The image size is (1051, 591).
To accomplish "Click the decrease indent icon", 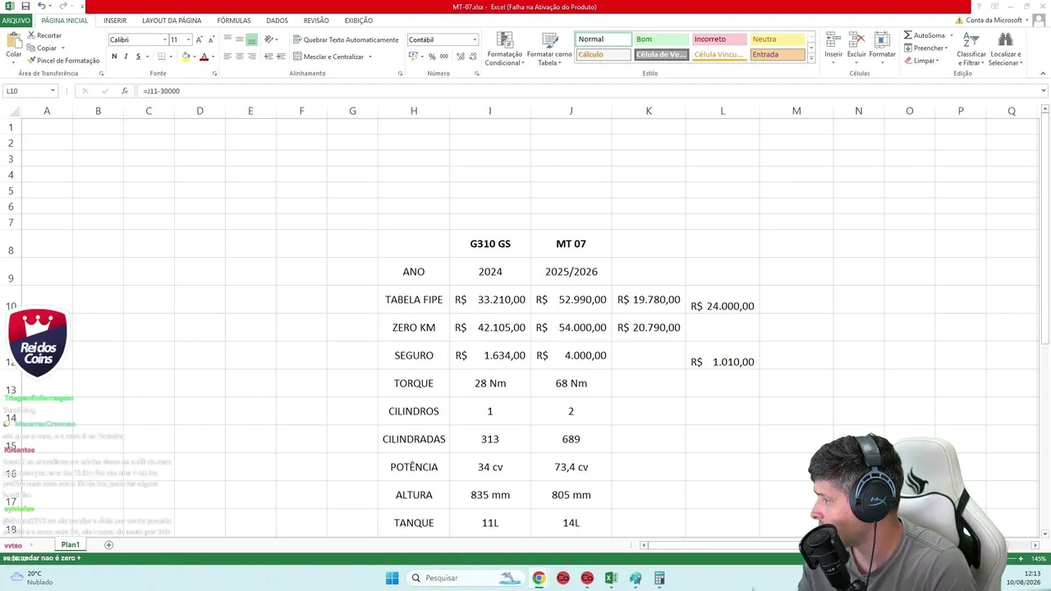I will click(x=269, y=57).
